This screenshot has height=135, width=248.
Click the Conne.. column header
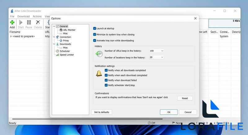225,32
